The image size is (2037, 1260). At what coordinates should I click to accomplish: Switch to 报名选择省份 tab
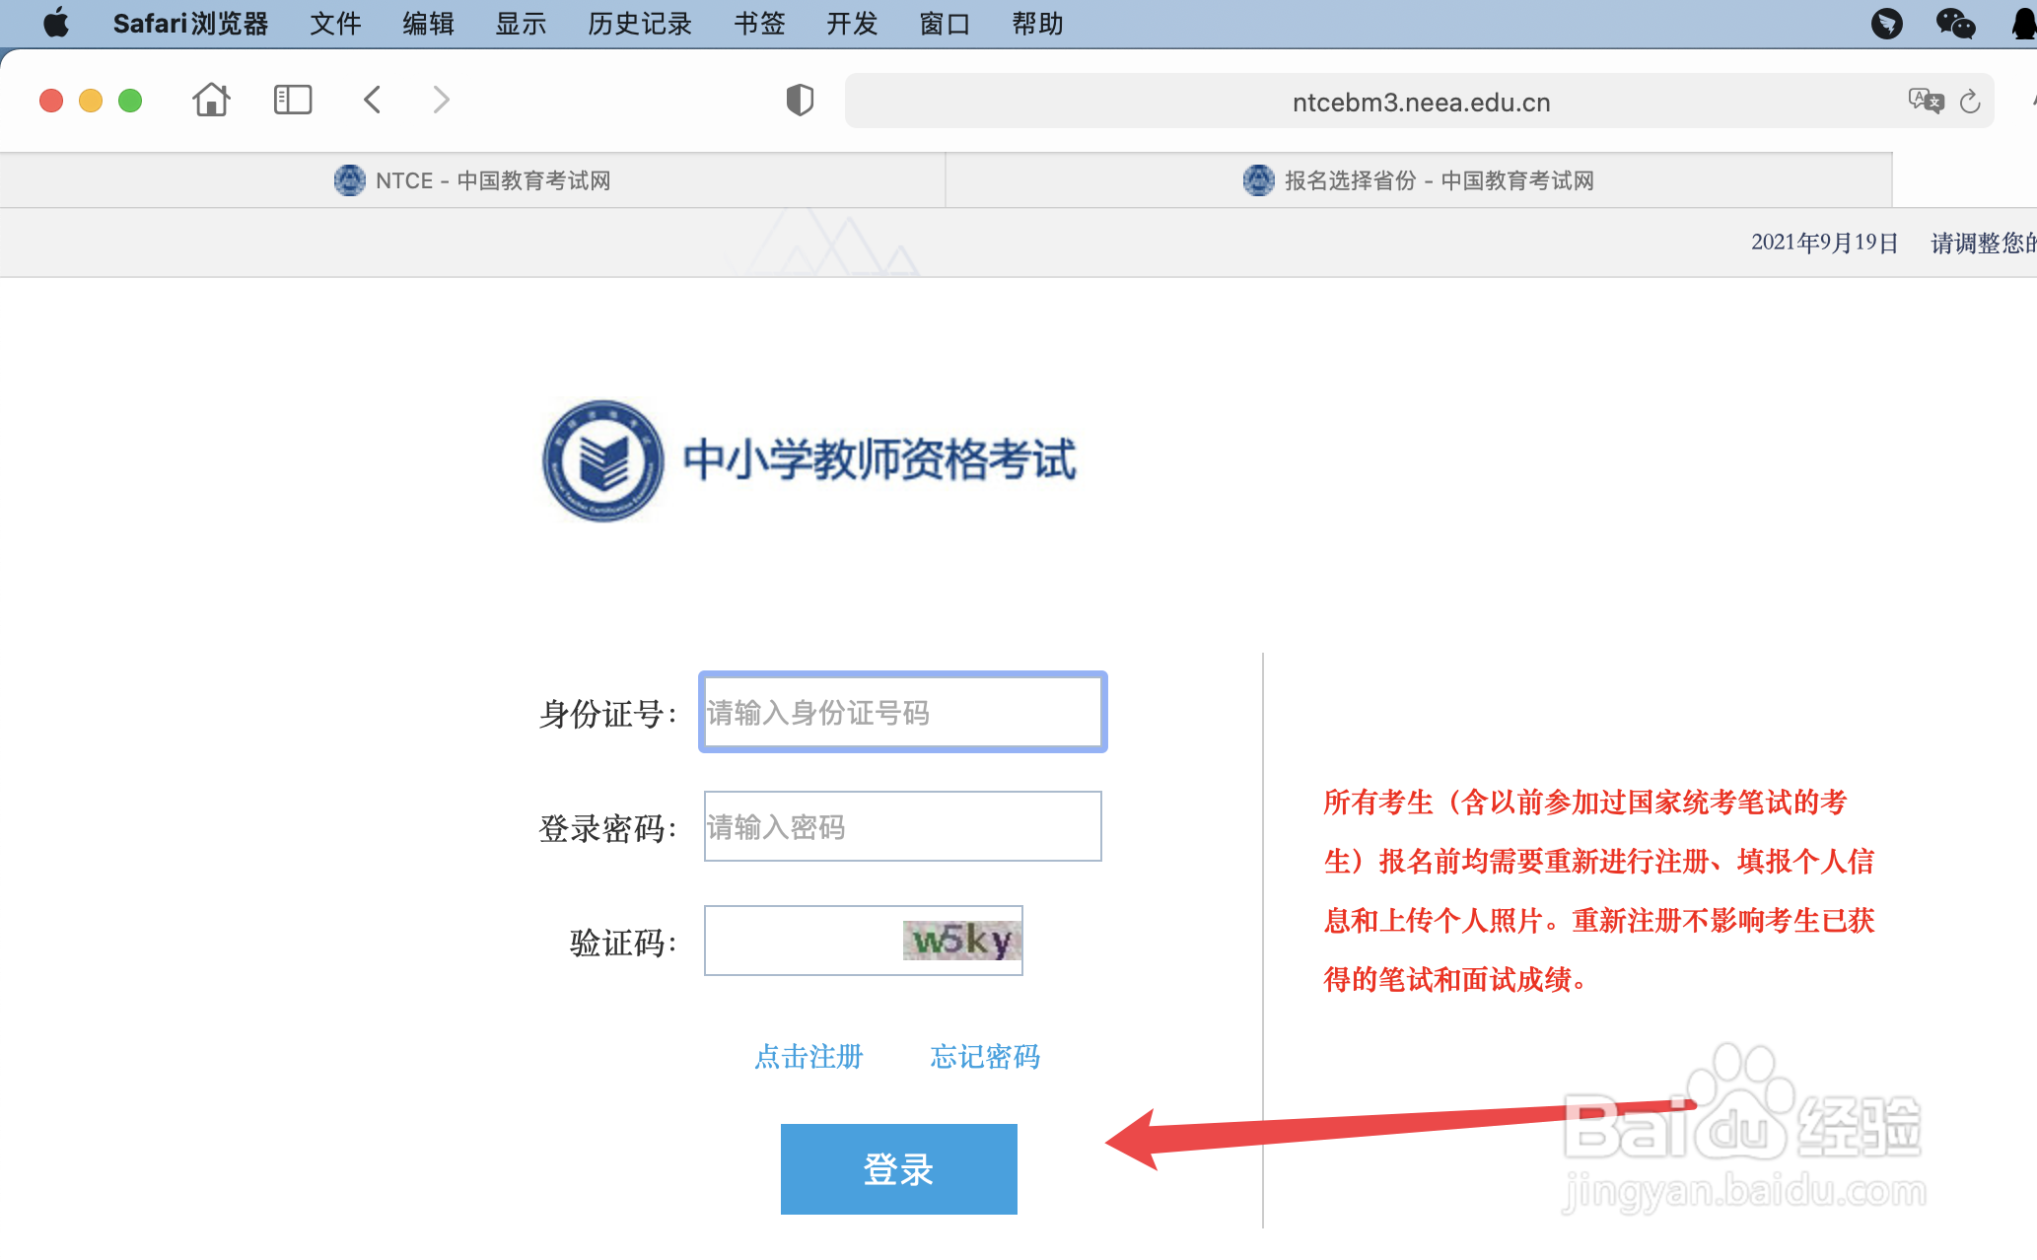[1418, 180]
